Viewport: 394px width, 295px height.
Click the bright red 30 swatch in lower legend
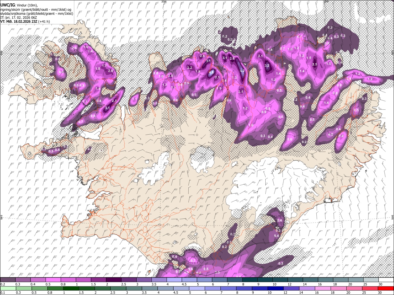click(386, 288)
